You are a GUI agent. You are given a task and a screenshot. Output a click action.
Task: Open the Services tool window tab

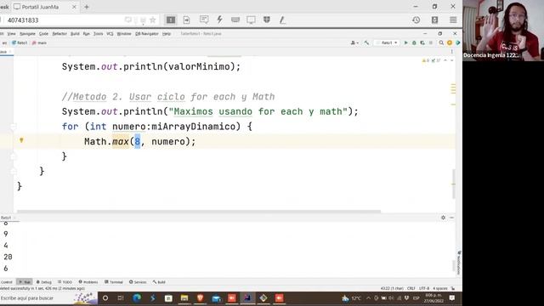click(138, 282)
